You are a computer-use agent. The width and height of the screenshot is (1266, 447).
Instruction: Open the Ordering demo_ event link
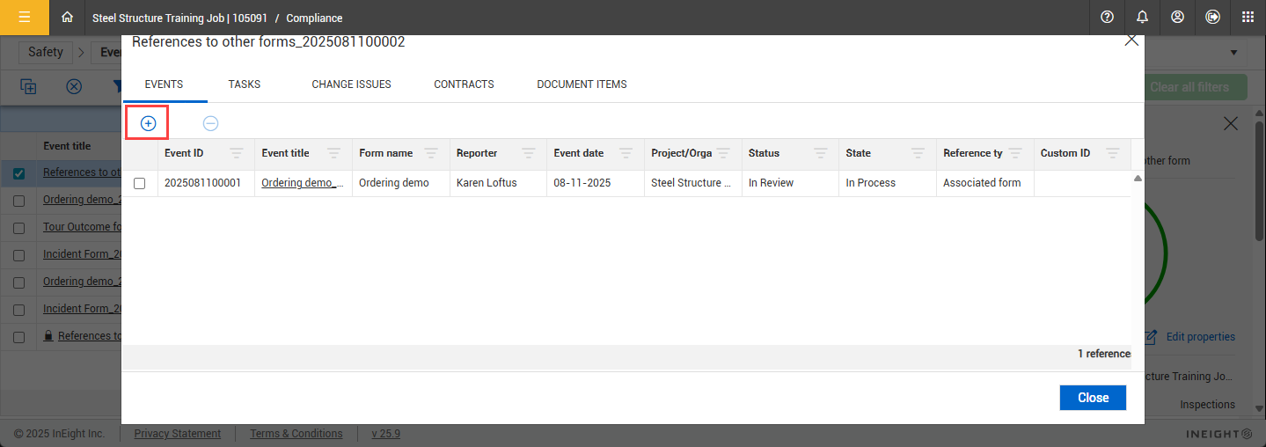(304, 183)
